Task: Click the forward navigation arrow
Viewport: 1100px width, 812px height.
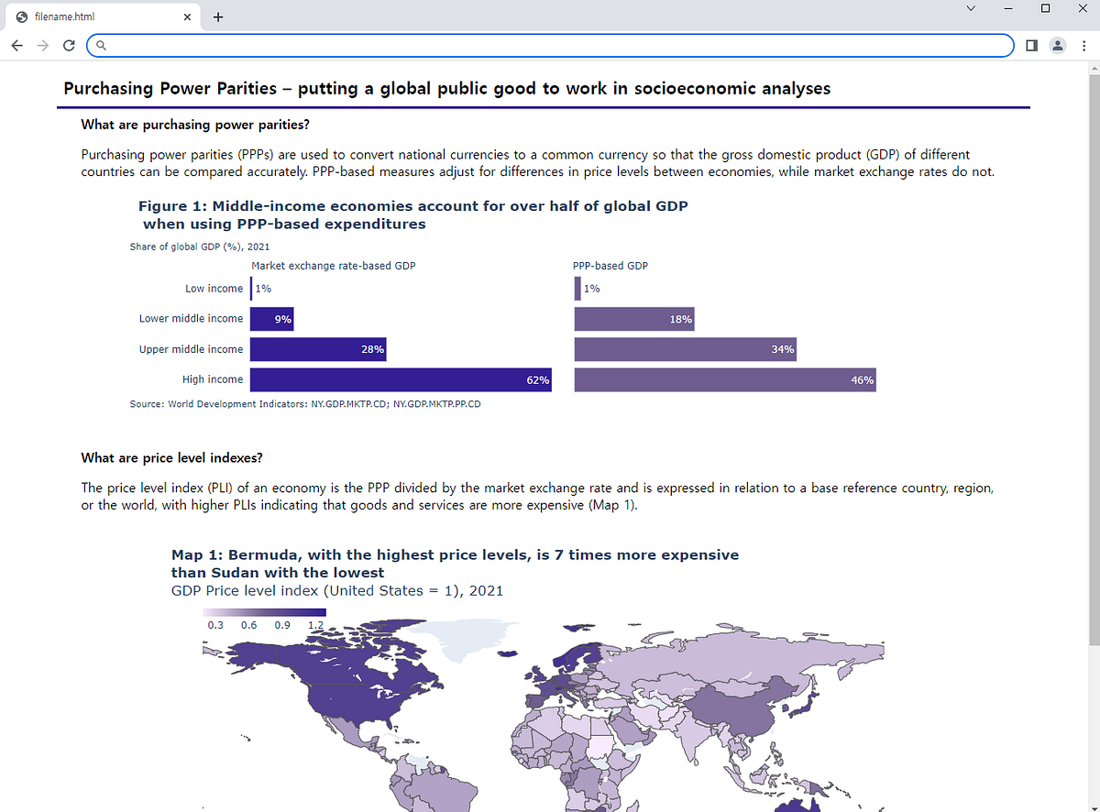Action: [42, 44]
